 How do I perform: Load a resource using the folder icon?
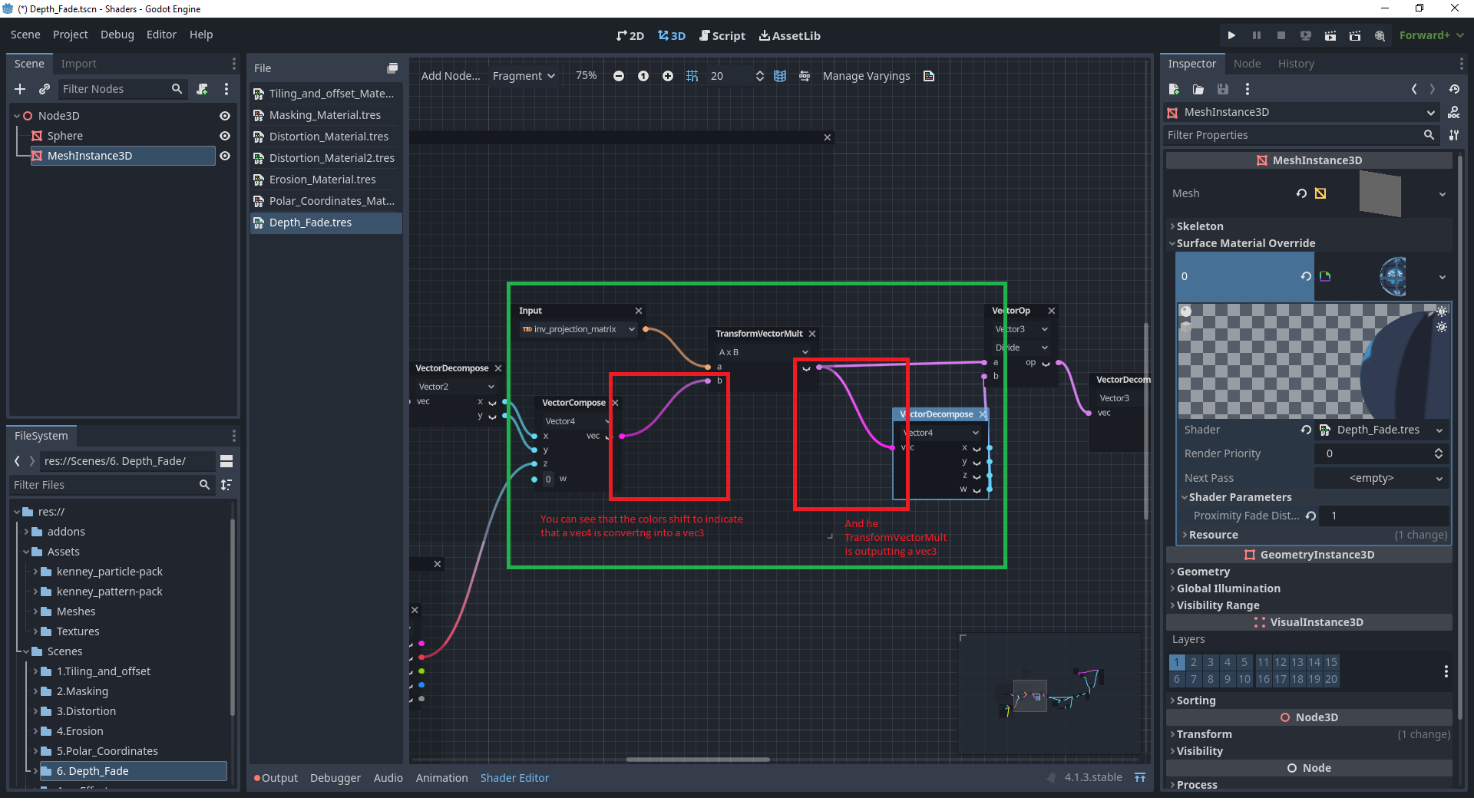click(1198, 89)
